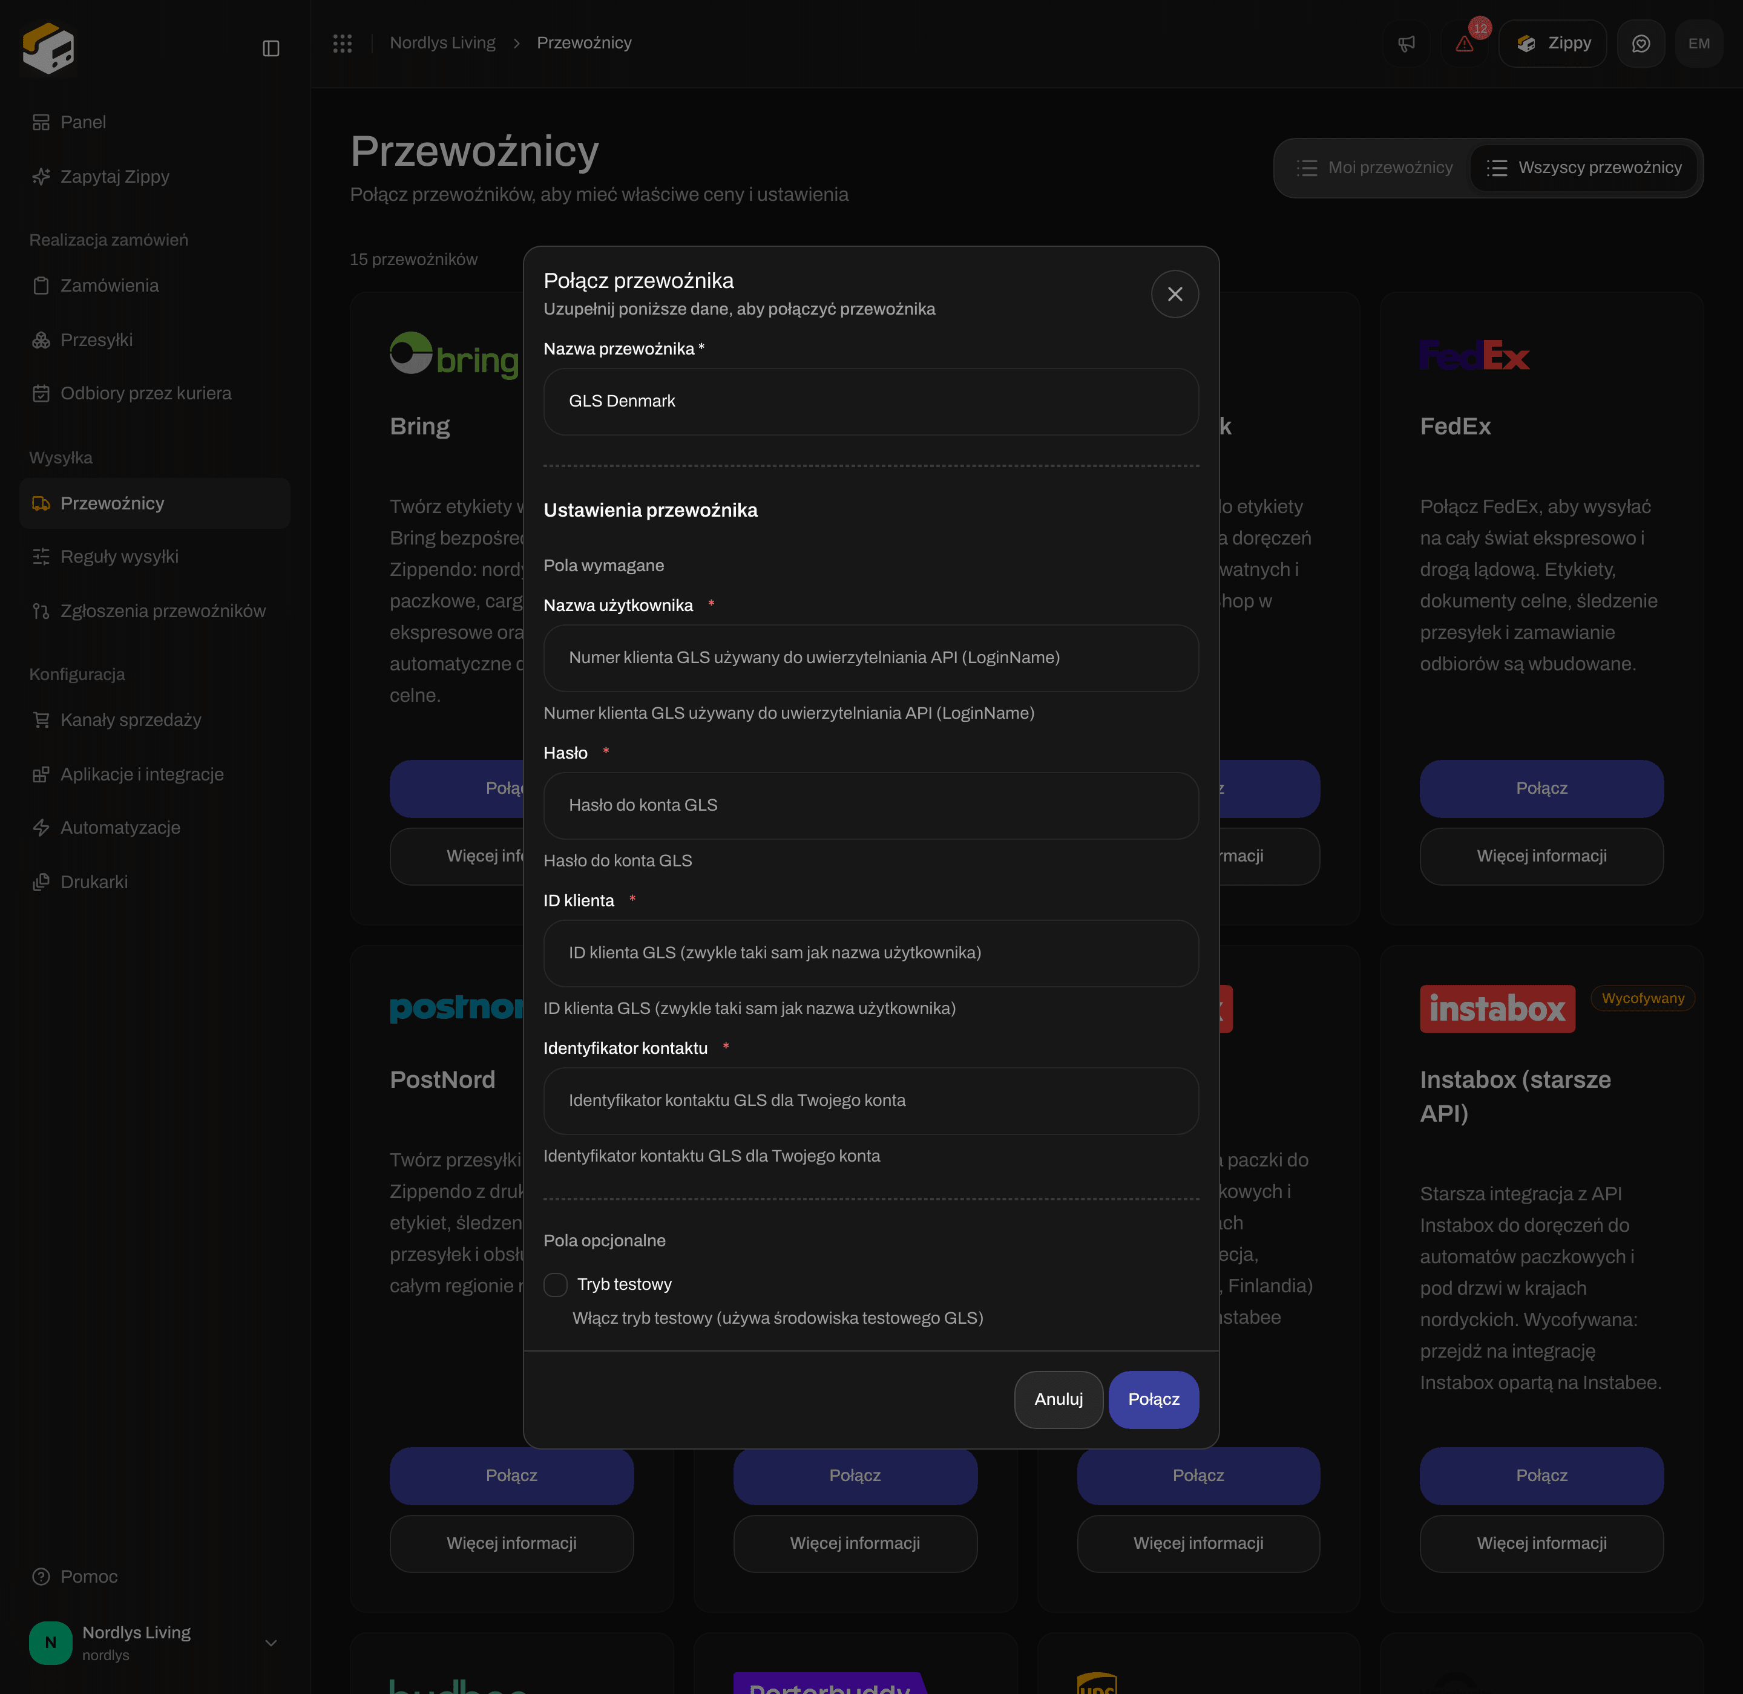Click Połącz on the Instabox card
1743x1694 pixels.
tap(1542, 1475)
